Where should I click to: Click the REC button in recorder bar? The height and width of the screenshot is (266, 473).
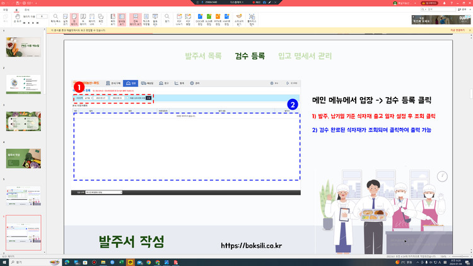pyautogui.click(x=257, y=2)
